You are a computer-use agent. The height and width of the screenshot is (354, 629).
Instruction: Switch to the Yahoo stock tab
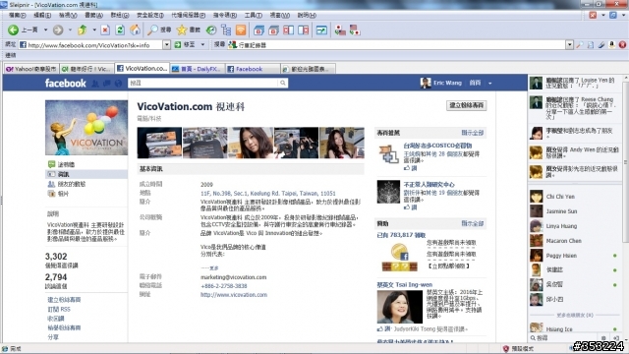pos(31,69)
